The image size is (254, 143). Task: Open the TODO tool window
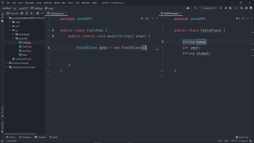coord(11,137)
